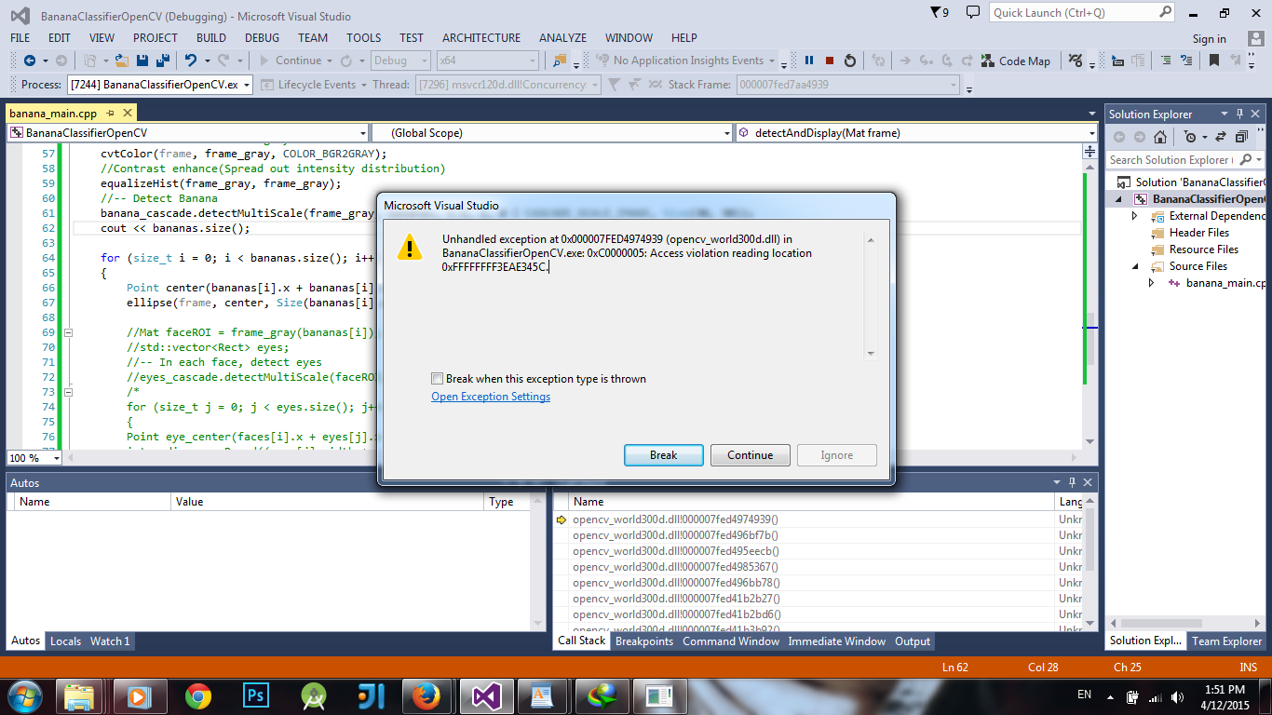The image size is (1272, 715).
Task: Open Photoshop from the taskbar
Action: [254, 695]
